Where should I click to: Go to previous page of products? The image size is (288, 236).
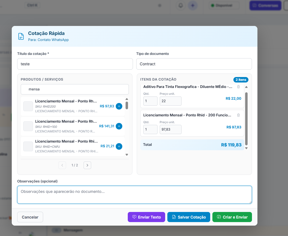pyautogui.click(x=62, y=165)
